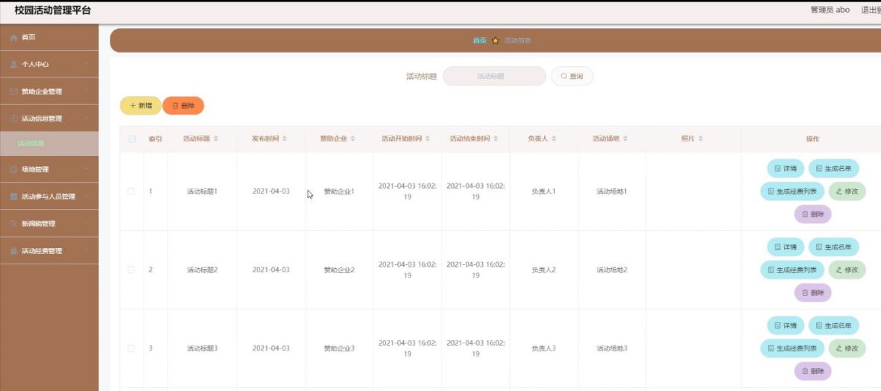Image resolution: width=881 pixels, height=391 pixels.
Task: Click the 活动场地1 cell
Action: point(612,191)
